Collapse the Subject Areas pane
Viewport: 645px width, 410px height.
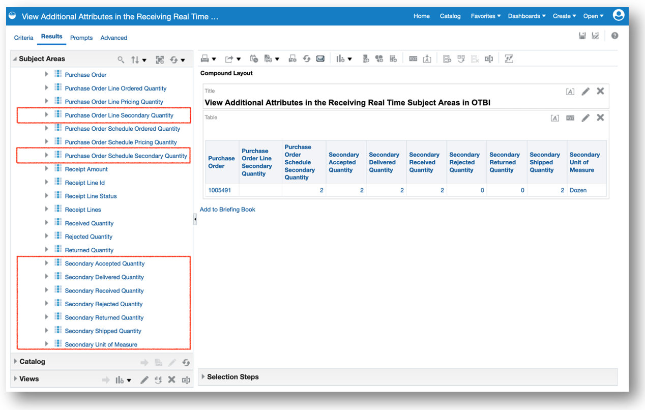point(14,59)
